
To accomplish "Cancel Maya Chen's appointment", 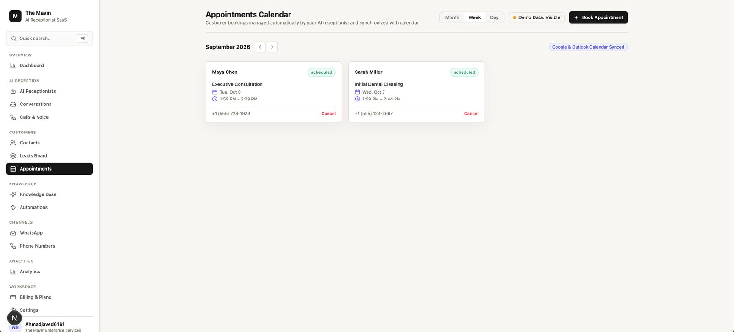I will [x=328, y=114].
